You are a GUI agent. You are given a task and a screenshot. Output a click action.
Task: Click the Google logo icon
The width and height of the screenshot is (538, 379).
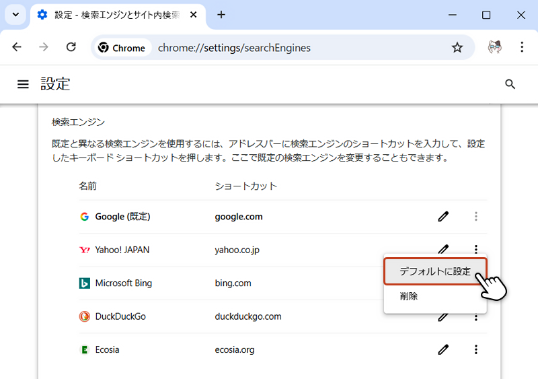point(85,217)
